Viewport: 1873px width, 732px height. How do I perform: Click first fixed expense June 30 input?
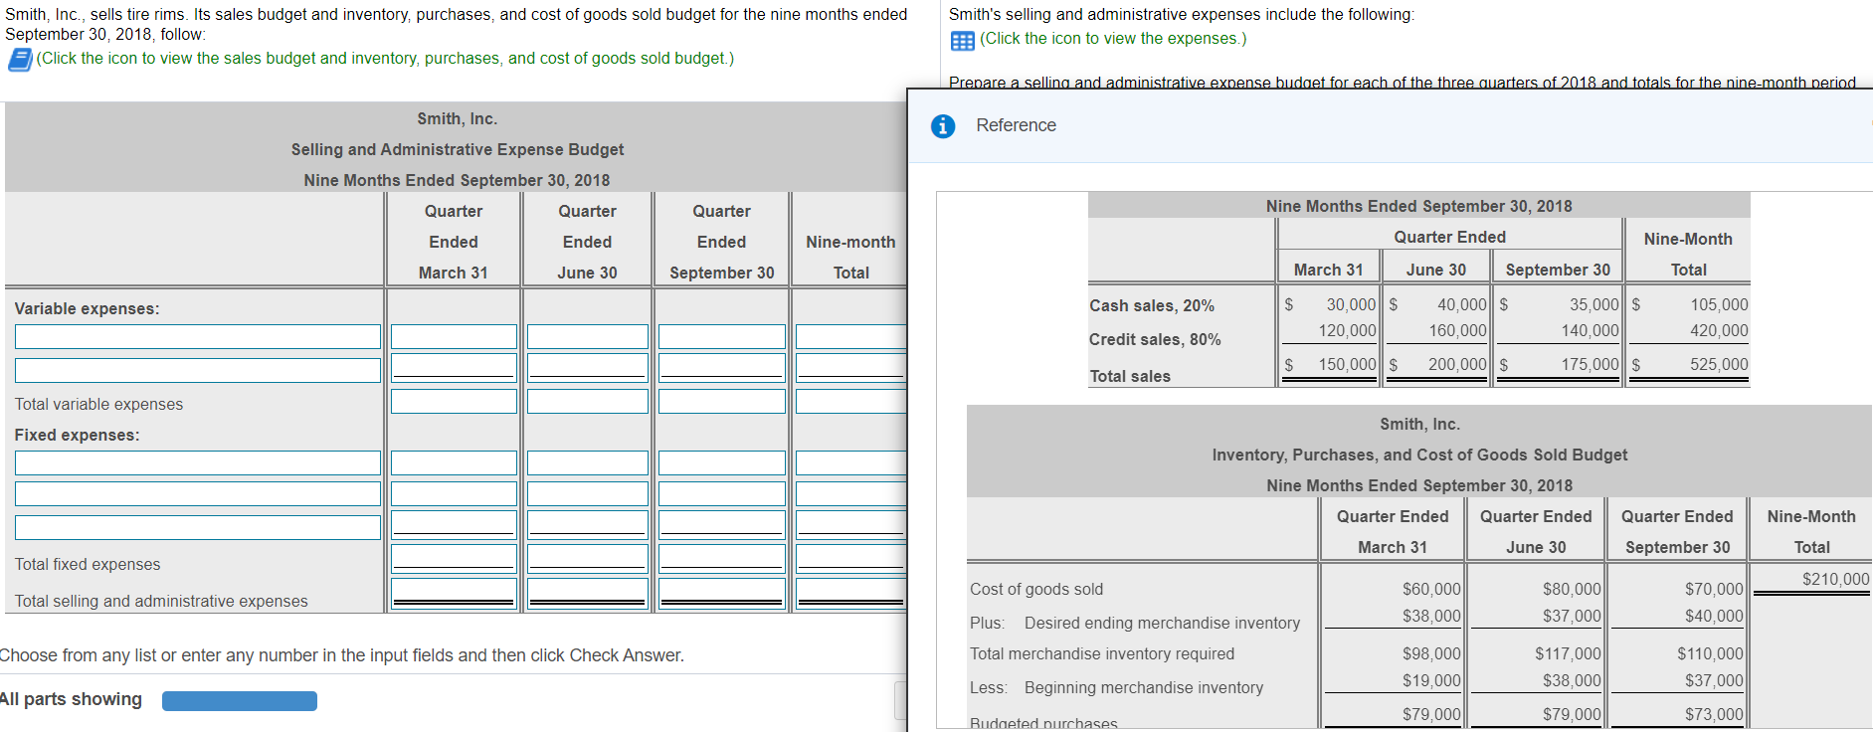[x=588, y=462]
